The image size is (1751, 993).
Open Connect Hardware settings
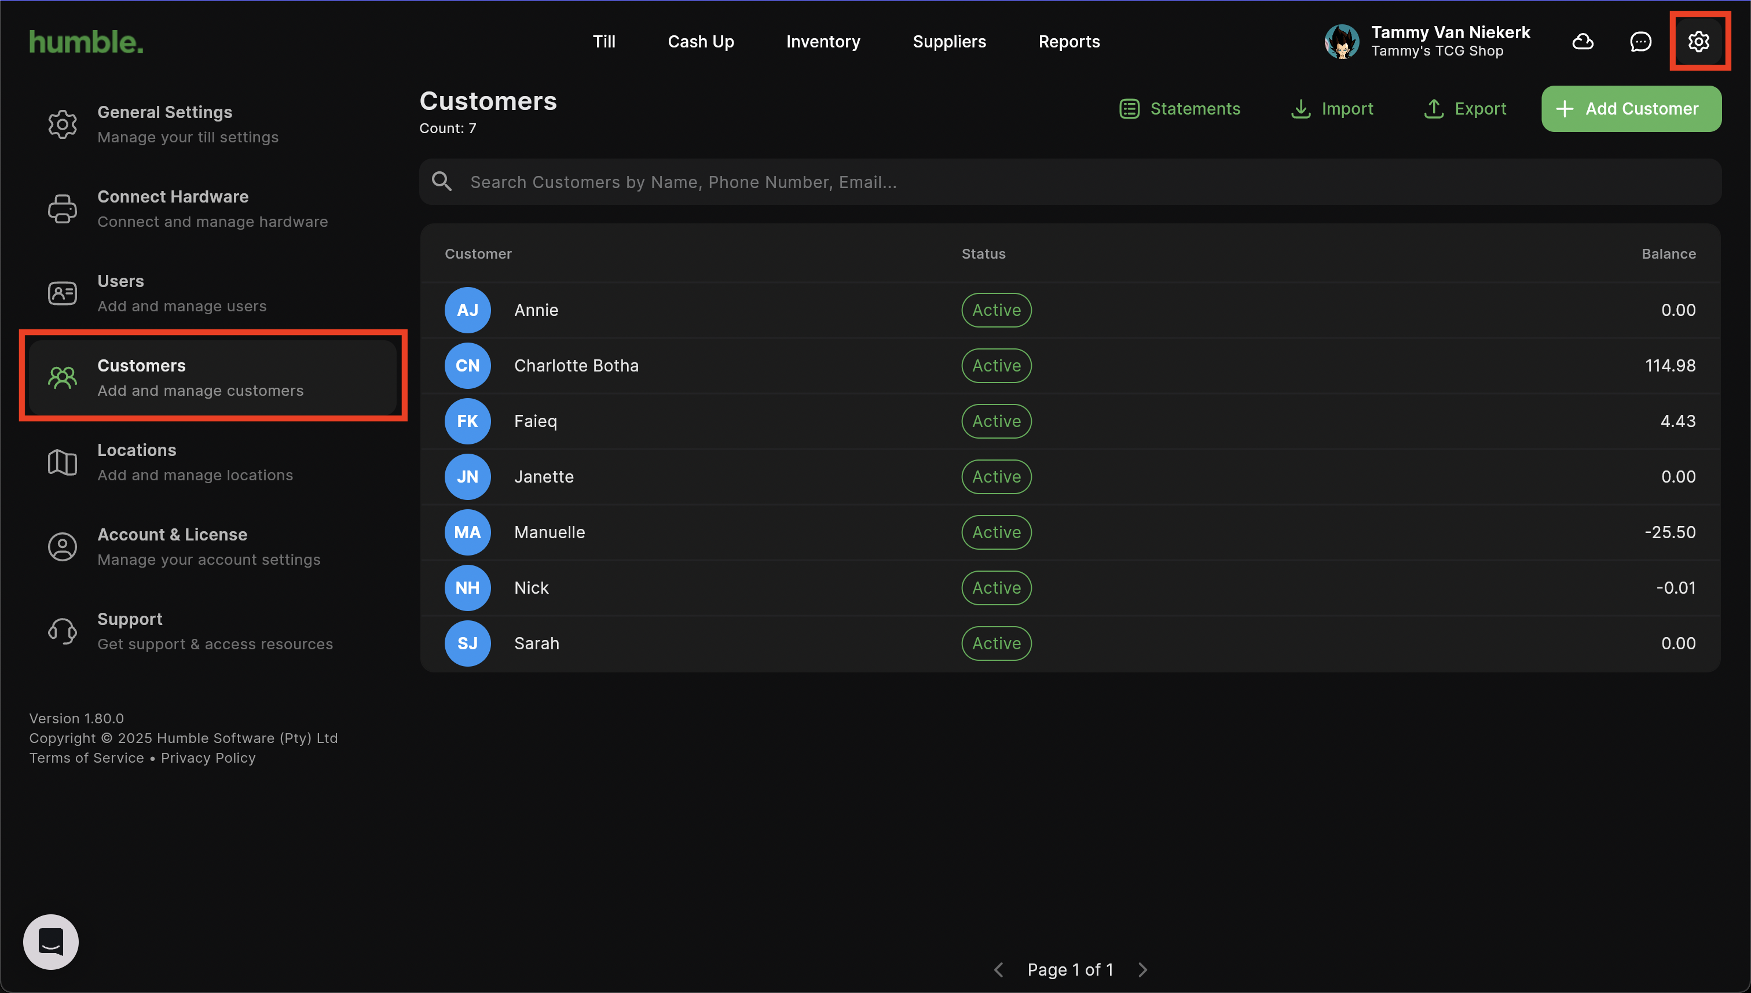[x=211, y=209]
